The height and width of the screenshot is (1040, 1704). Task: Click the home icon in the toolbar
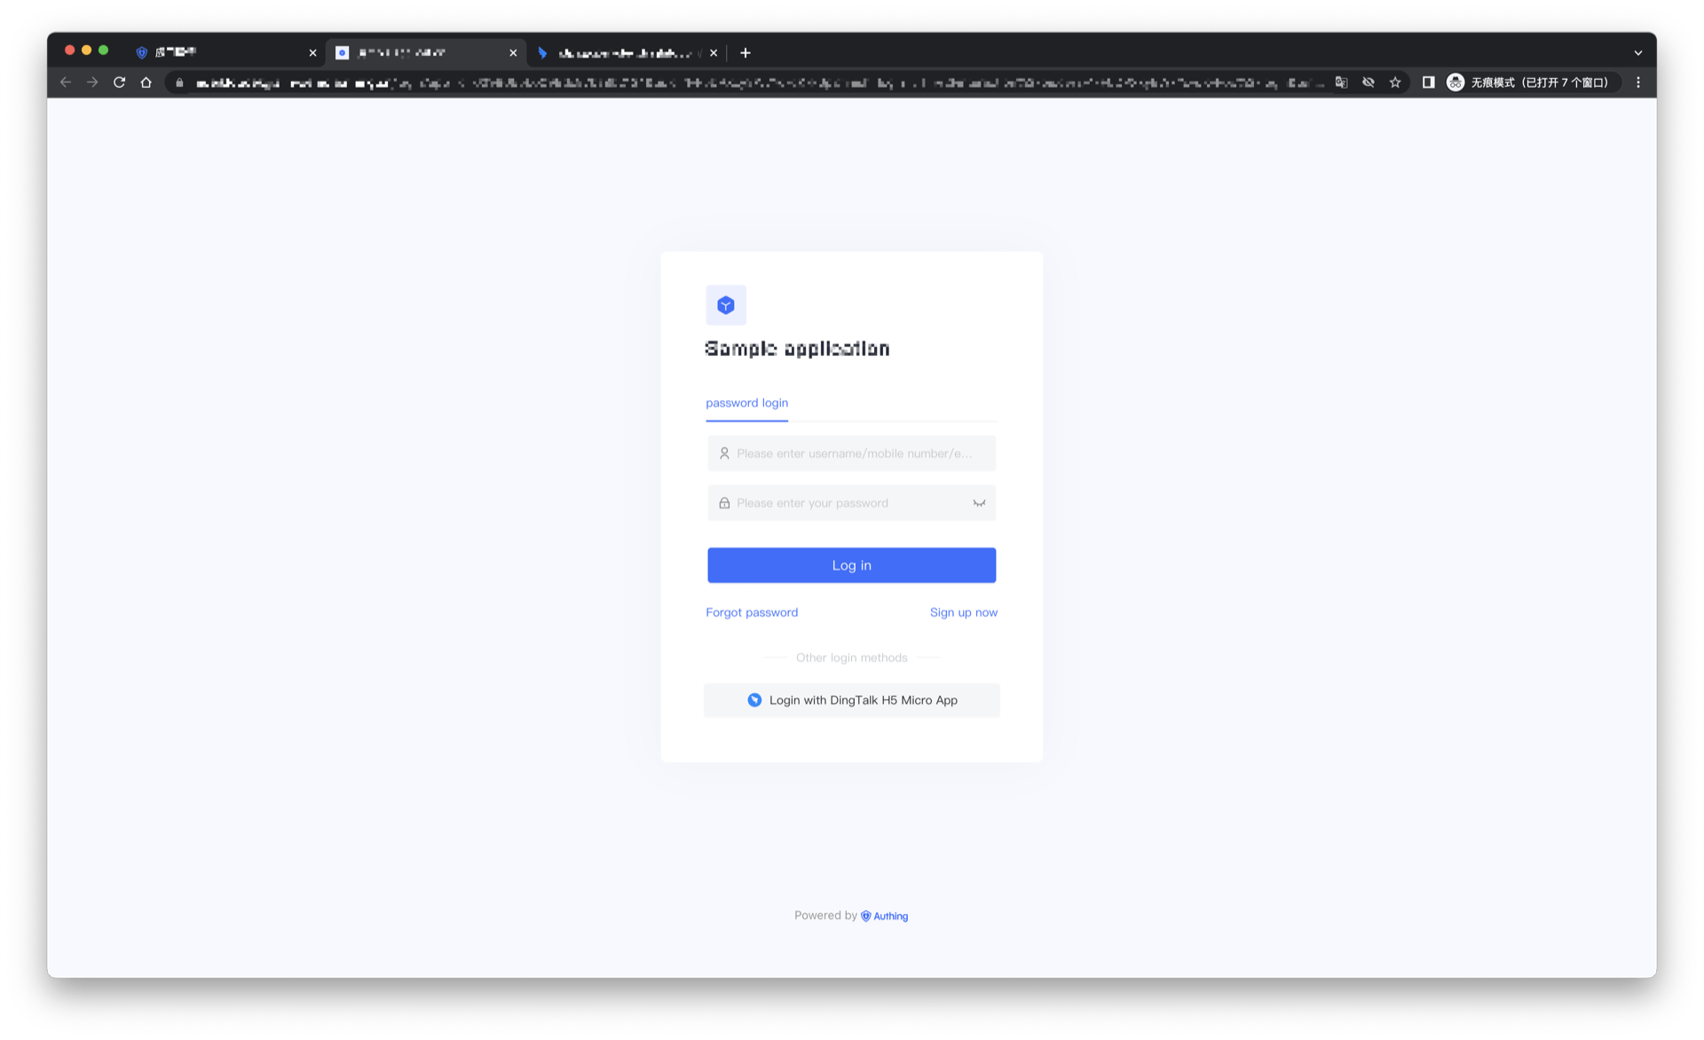coord(146,82)
